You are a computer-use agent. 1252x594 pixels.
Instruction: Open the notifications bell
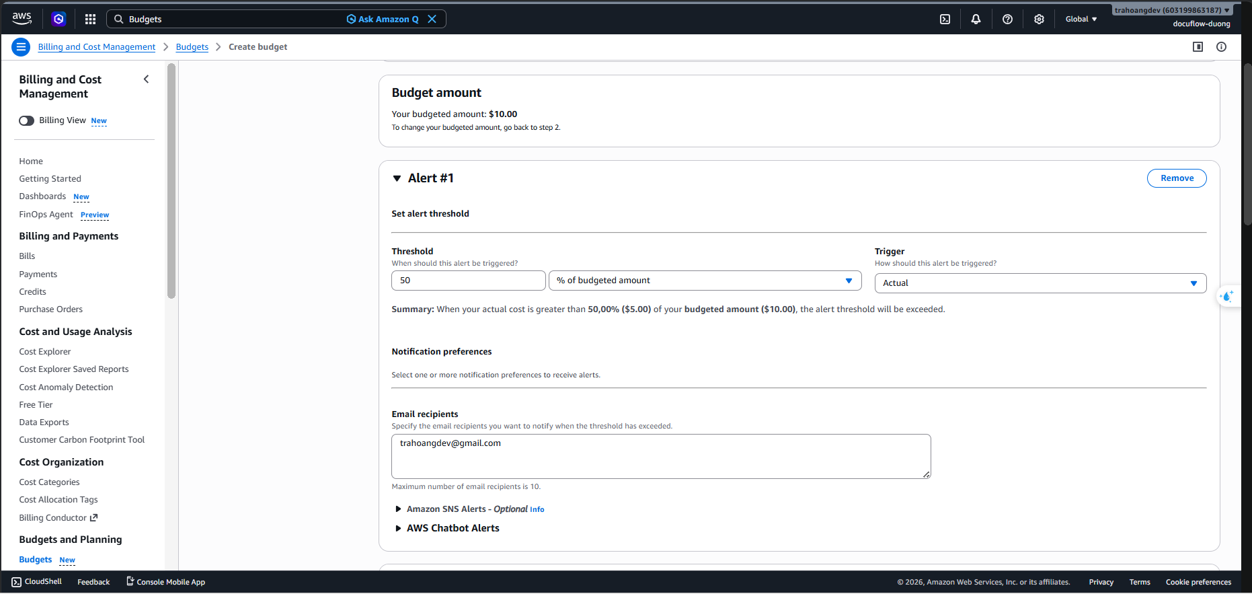tap(976, 19)
